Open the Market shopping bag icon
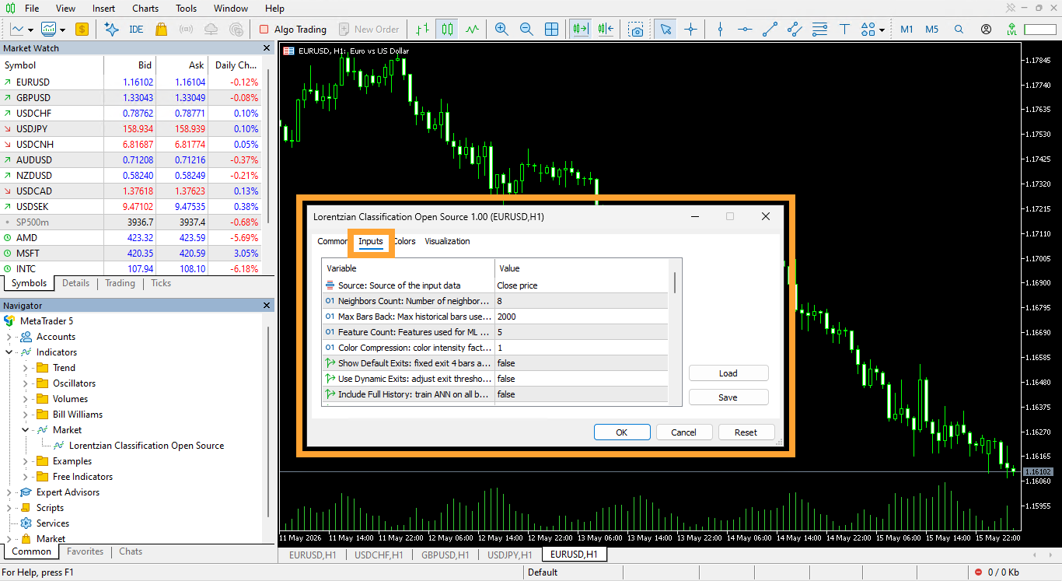Screen dimensions: 1062x581 161,30
